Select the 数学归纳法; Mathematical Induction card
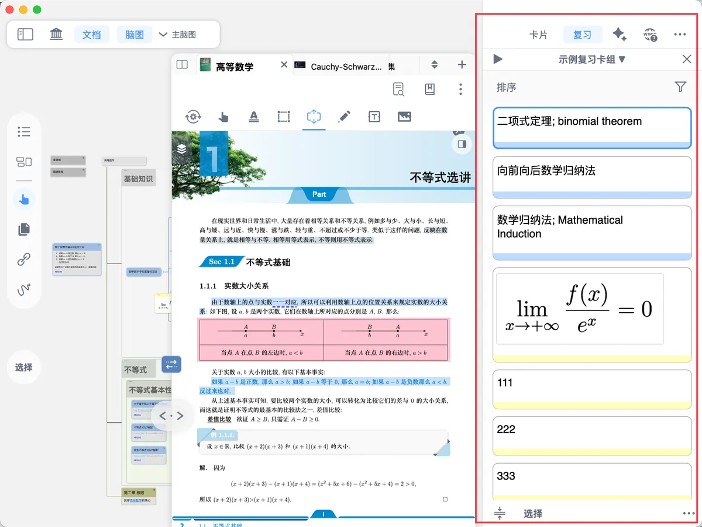 point(593,233)
